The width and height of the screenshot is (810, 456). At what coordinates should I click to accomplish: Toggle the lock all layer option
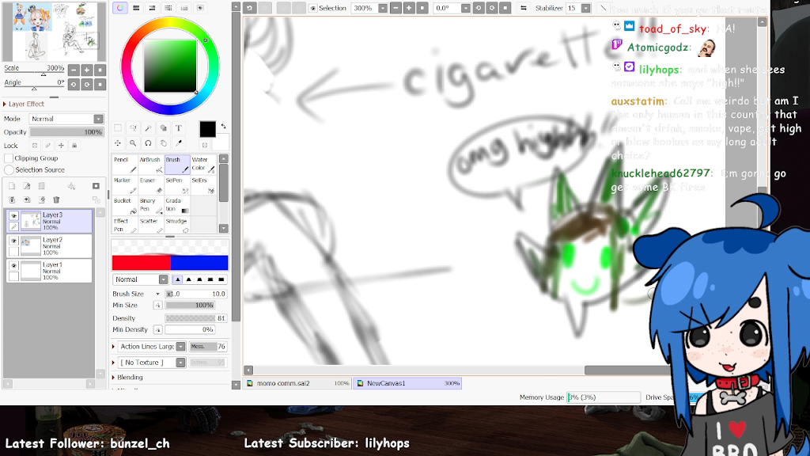(x=74, y=146)
